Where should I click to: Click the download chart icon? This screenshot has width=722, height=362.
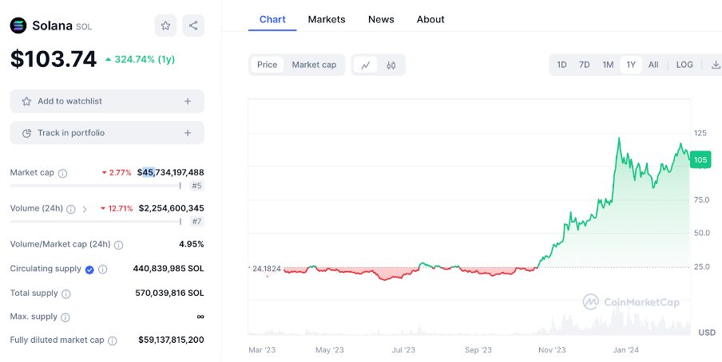715,65
